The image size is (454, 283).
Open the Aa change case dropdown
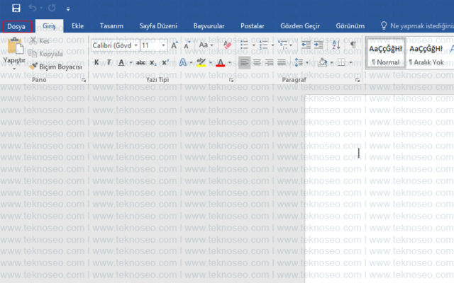coord(206,45)
